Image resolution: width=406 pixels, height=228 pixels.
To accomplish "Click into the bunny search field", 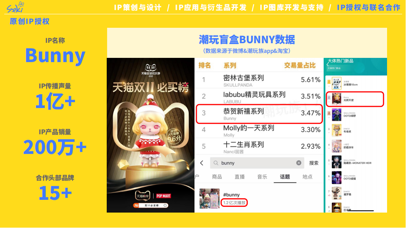I will tap(257, 163).
